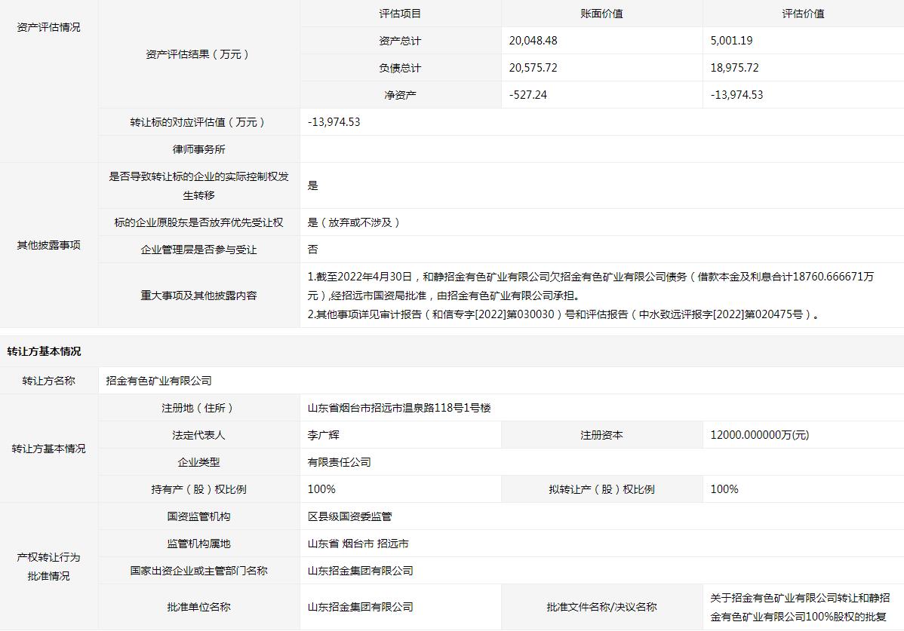Click the value 山东省 烟台市 招远市

click(x=358, y=544)
